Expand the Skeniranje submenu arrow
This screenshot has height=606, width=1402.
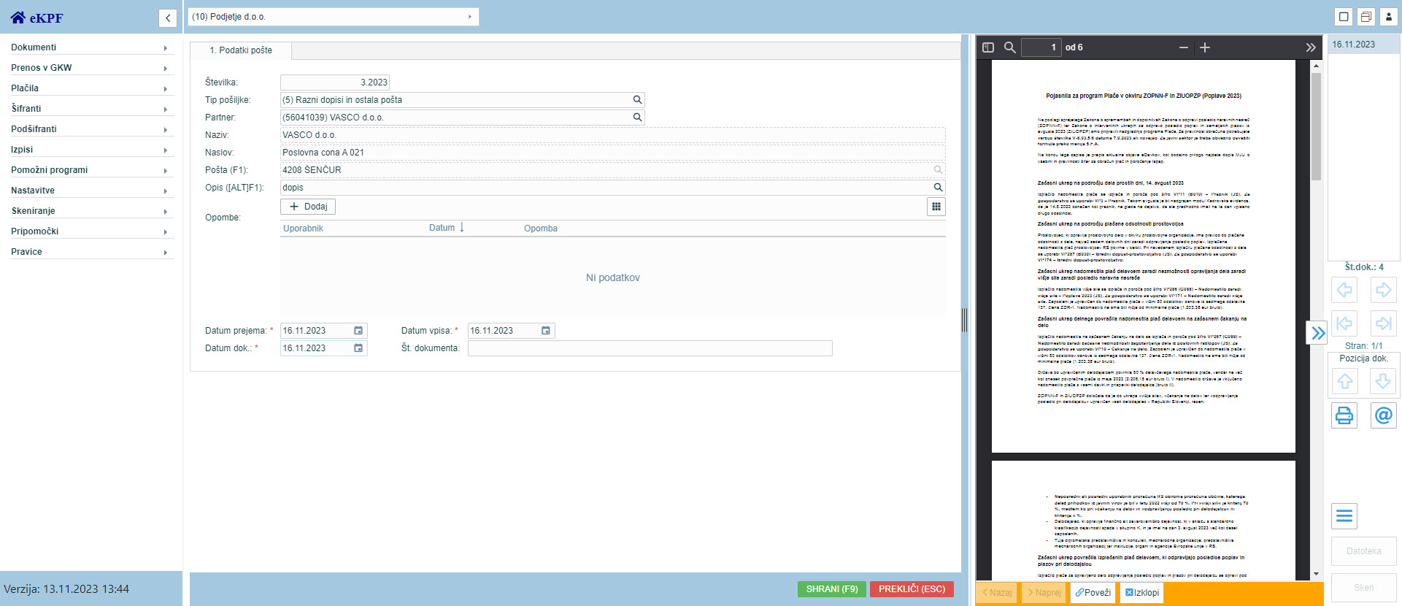click(166, 212)
